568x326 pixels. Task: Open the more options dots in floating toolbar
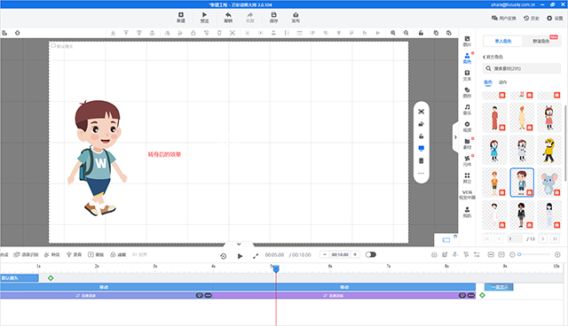(421, 173)
